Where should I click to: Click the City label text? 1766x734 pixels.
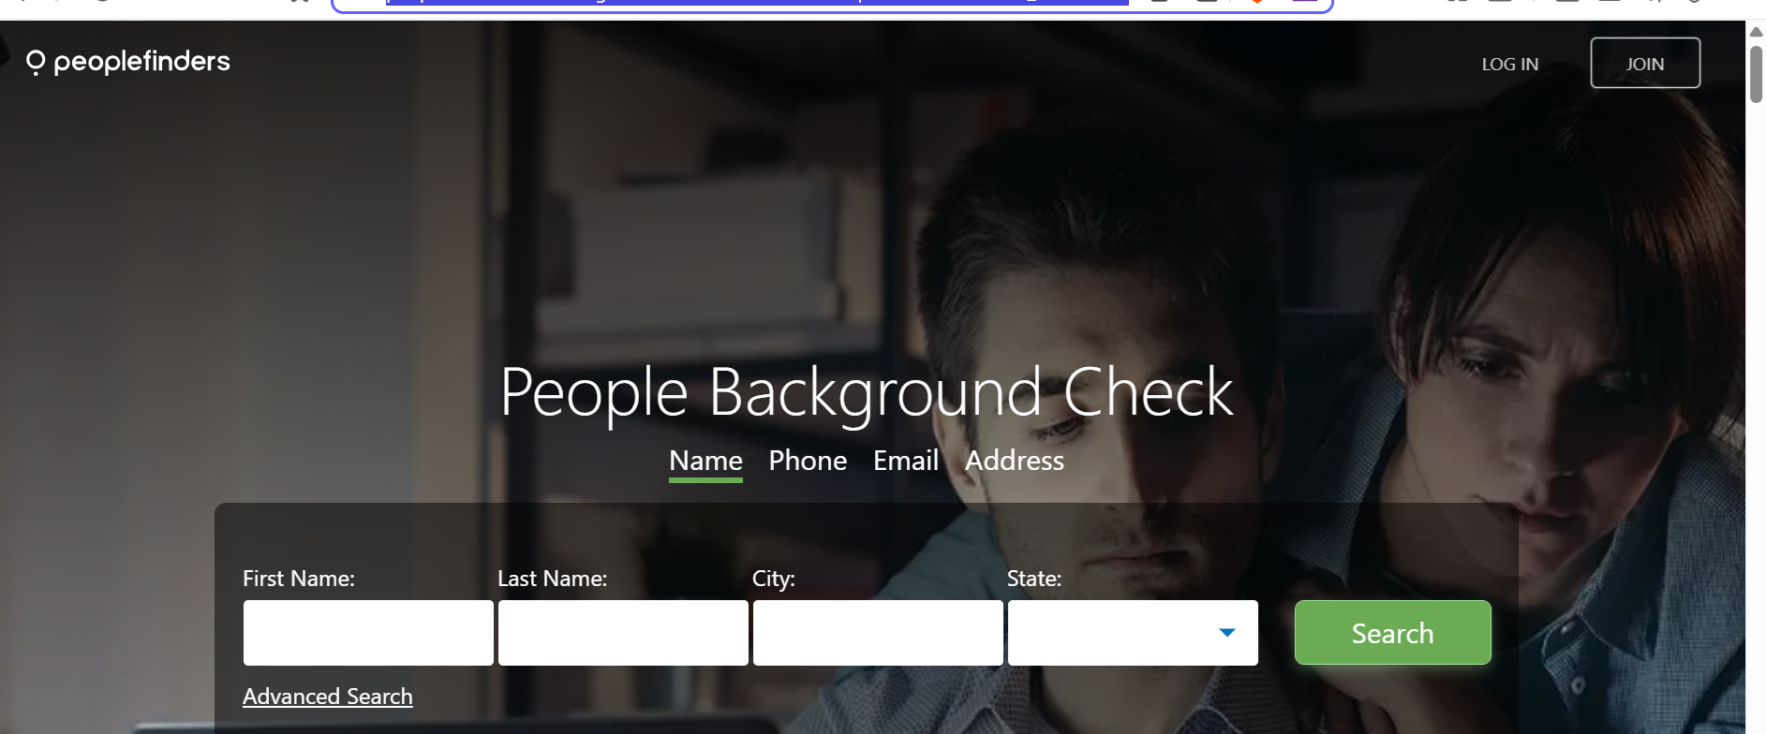coord(773,579)
